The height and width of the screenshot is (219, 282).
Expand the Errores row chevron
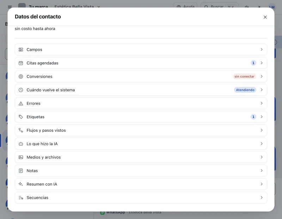[x=262, y=103]
